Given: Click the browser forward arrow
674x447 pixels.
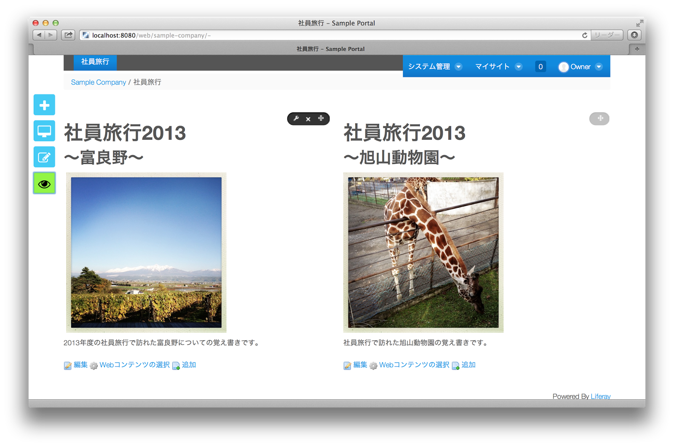Looking at the screenshot, I should tap(51, 35).
